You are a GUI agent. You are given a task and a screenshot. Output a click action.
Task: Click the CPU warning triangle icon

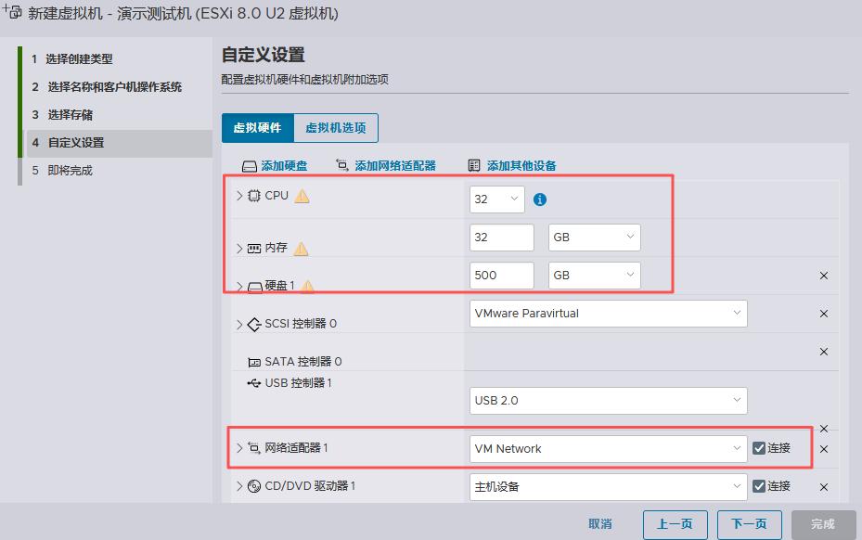[x=302, y=196]
